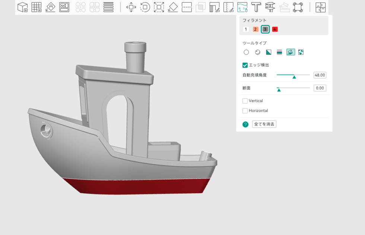The height and width of the screenshot is (235, 365).
Task: Choose the Height range tool type
Action: 279,52
